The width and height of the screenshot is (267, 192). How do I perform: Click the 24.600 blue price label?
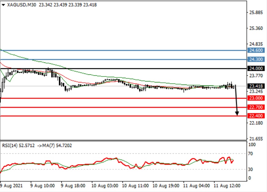[256, 50]
